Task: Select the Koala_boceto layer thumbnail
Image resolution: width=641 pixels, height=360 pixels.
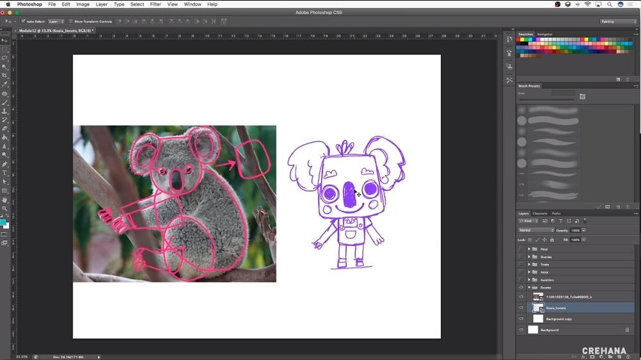Action: pyautogui.click(x=538, y=307)
